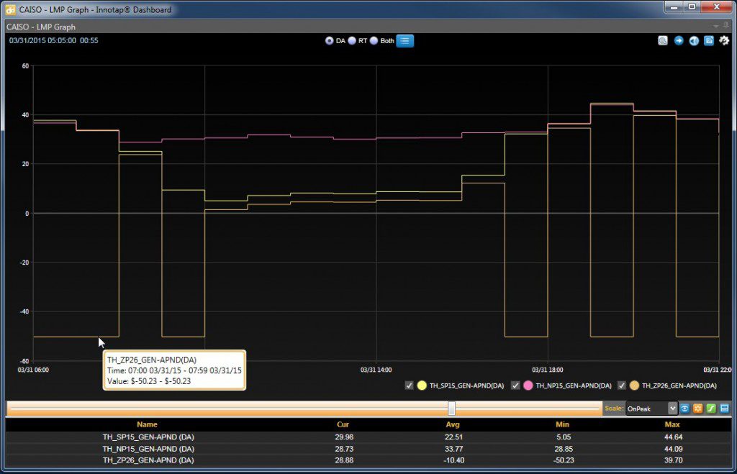The image size is (737, 474).
Task: Click the 03/31 14:00 x-axis label
Action: click(x=376, y=370)
